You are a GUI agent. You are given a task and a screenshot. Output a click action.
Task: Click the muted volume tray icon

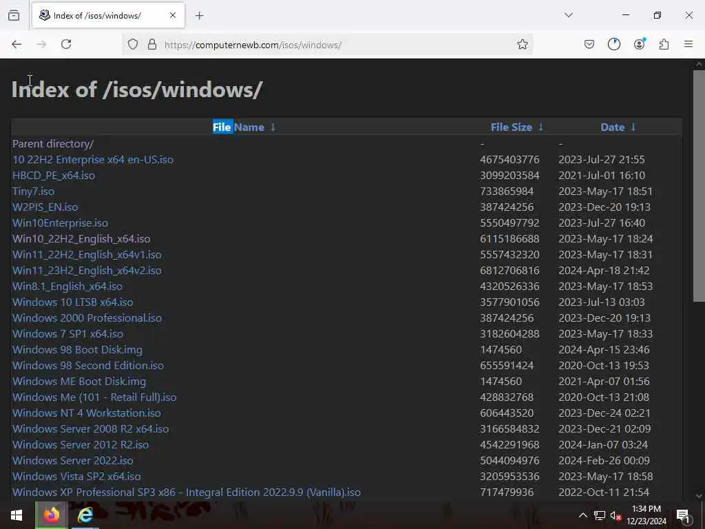click(x=615, y=515)
